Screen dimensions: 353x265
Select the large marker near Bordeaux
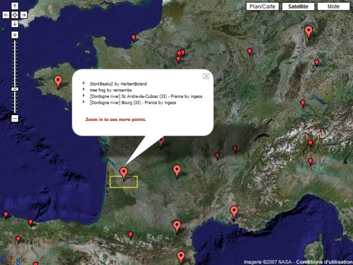[x=124, y=174]
